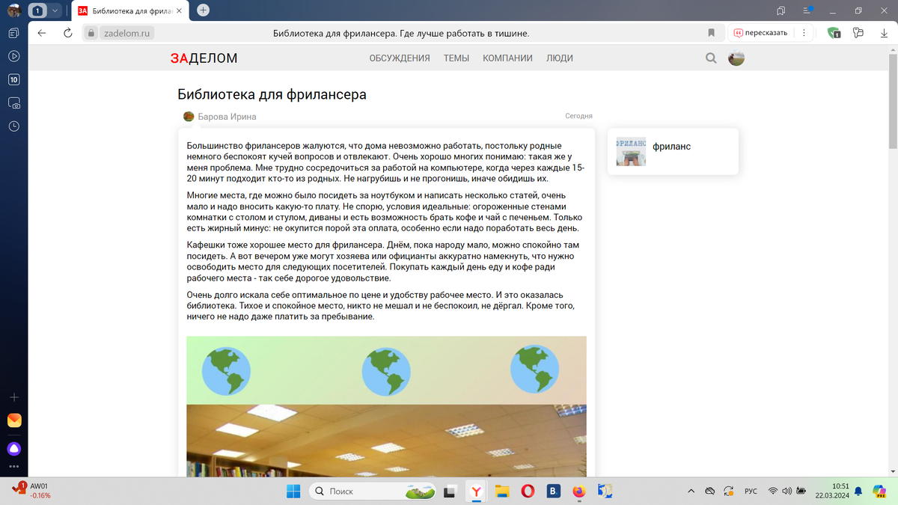Open the Windows Start menu
Viewport: 898px width, 505px height.
click(293, 491)
